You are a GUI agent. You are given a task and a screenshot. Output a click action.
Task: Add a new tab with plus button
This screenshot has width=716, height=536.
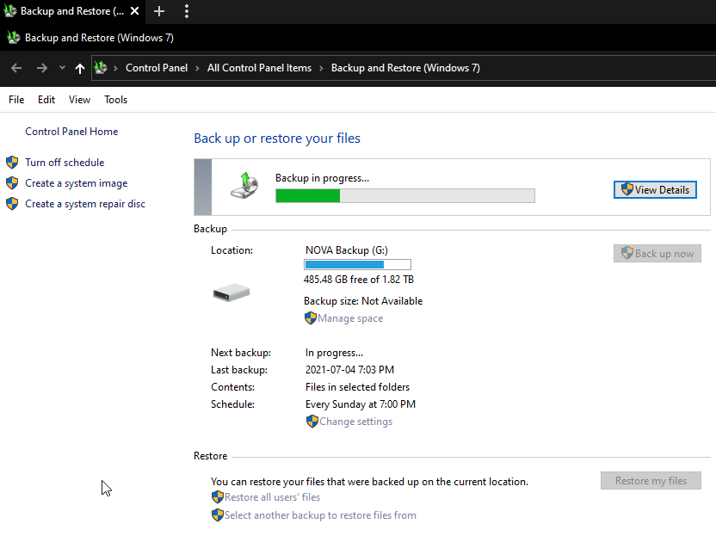159,11
